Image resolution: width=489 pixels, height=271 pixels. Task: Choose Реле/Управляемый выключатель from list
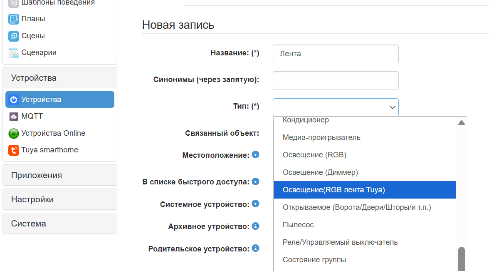[x=340, y=242]
